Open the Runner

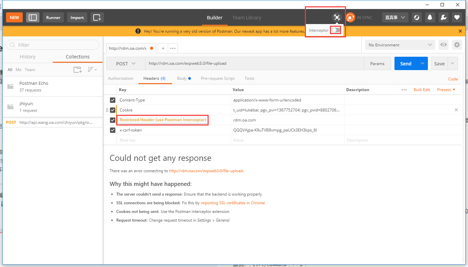tap(53, 18)
